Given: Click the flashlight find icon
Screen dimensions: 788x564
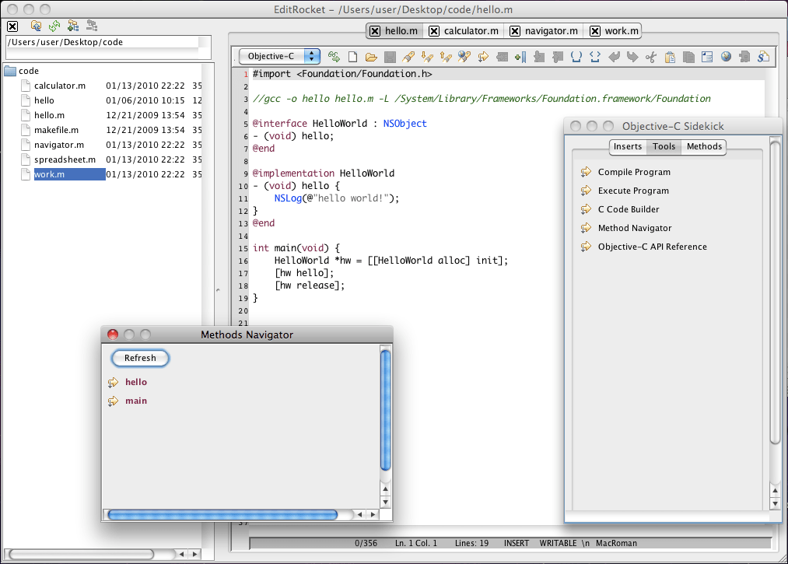Looking at the screenshot, I should [408, 57].
